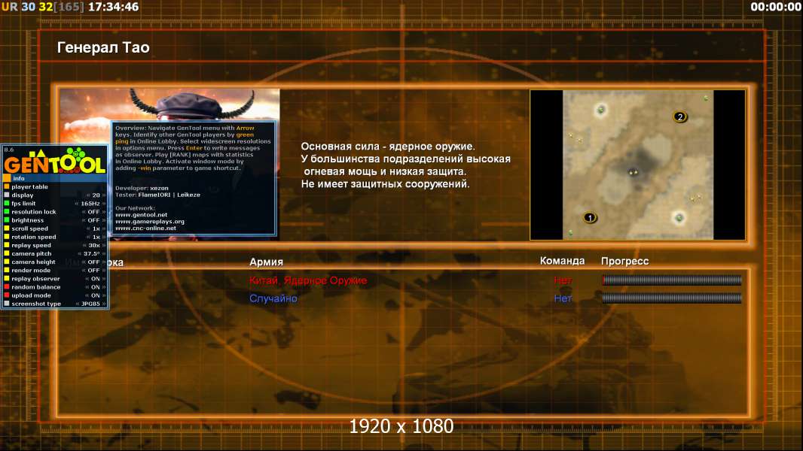
Task: Click the yellow square beside camera height
Action: coord(7,262)
